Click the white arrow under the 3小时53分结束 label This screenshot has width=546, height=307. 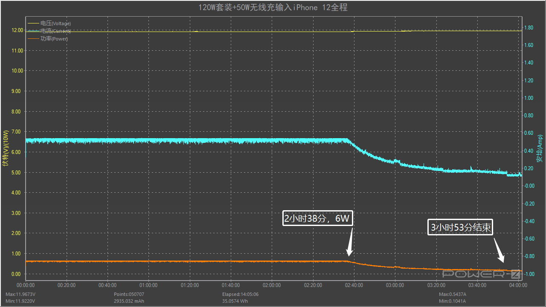500,251
